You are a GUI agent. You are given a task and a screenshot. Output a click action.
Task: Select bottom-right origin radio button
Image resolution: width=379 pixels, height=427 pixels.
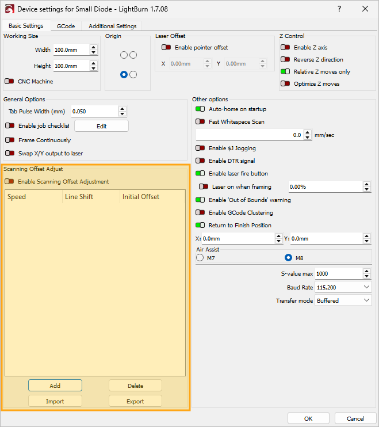point(133,74)
